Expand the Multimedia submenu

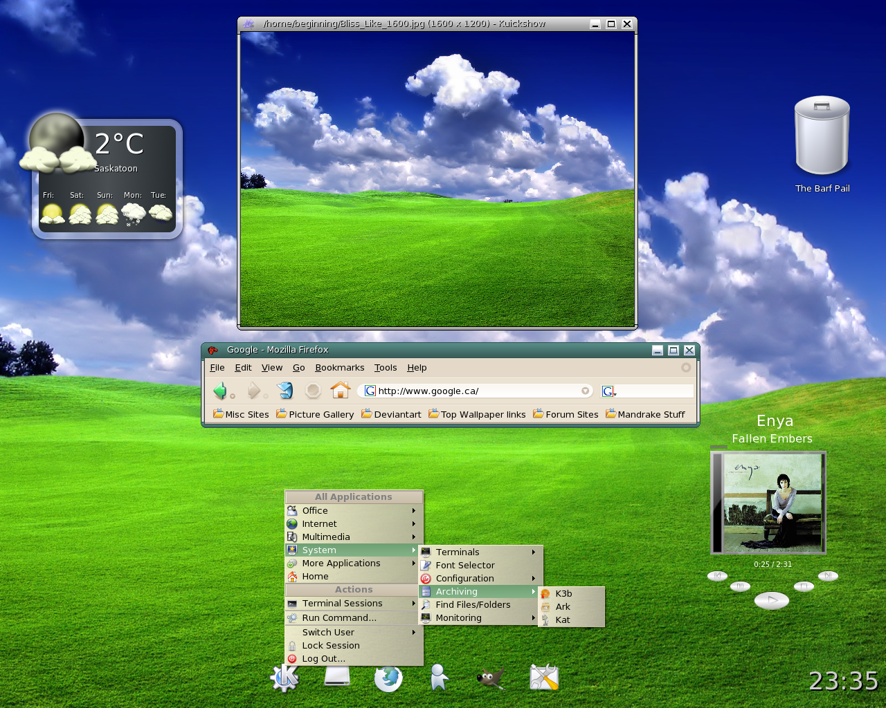[x=354, y=537]
